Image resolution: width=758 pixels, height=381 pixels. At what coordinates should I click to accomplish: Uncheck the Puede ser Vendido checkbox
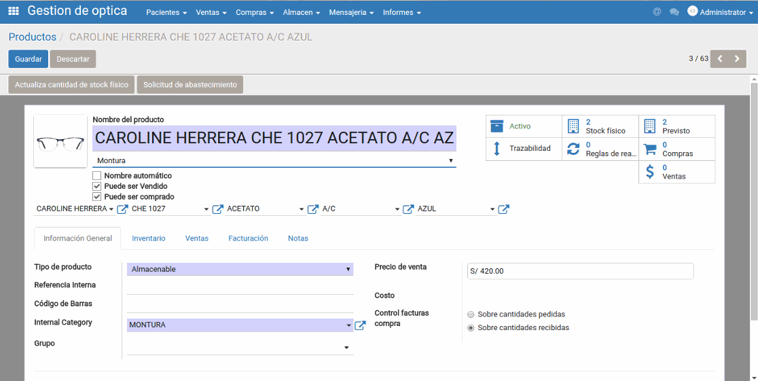coord(97,186)
